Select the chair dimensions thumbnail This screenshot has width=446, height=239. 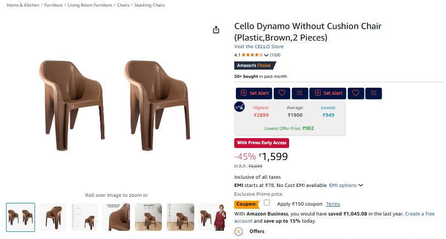(x=84, y=217)
